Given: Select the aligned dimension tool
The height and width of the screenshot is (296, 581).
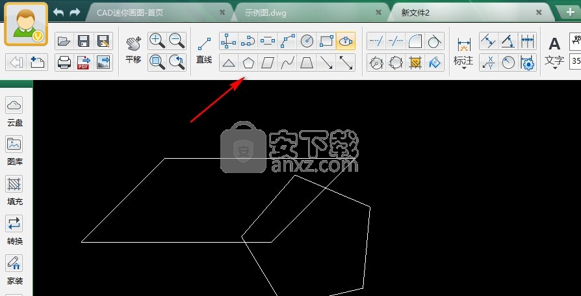Looking at the screenshot, I should (x=489, y=41).
